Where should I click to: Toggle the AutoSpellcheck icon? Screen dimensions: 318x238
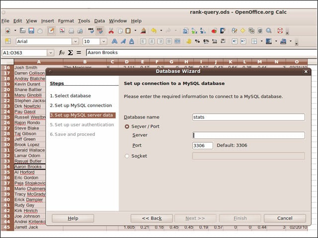(x=100, y=31)
